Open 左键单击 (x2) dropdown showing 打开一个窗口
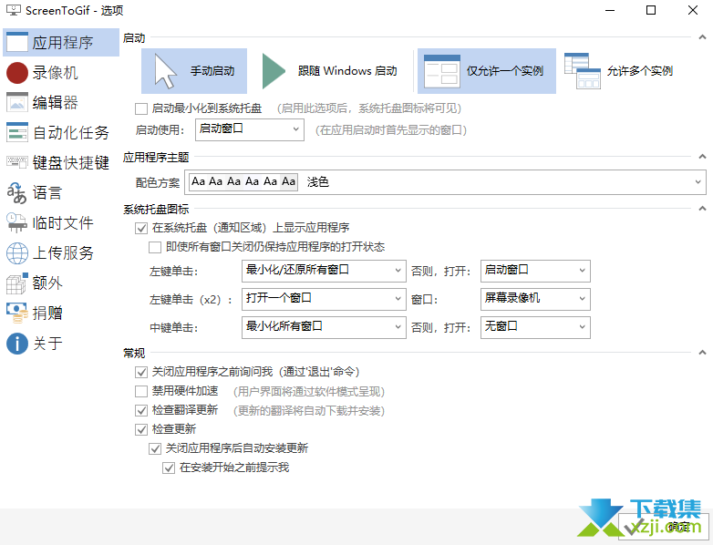 pyautogui.click(x=324, y=299)
